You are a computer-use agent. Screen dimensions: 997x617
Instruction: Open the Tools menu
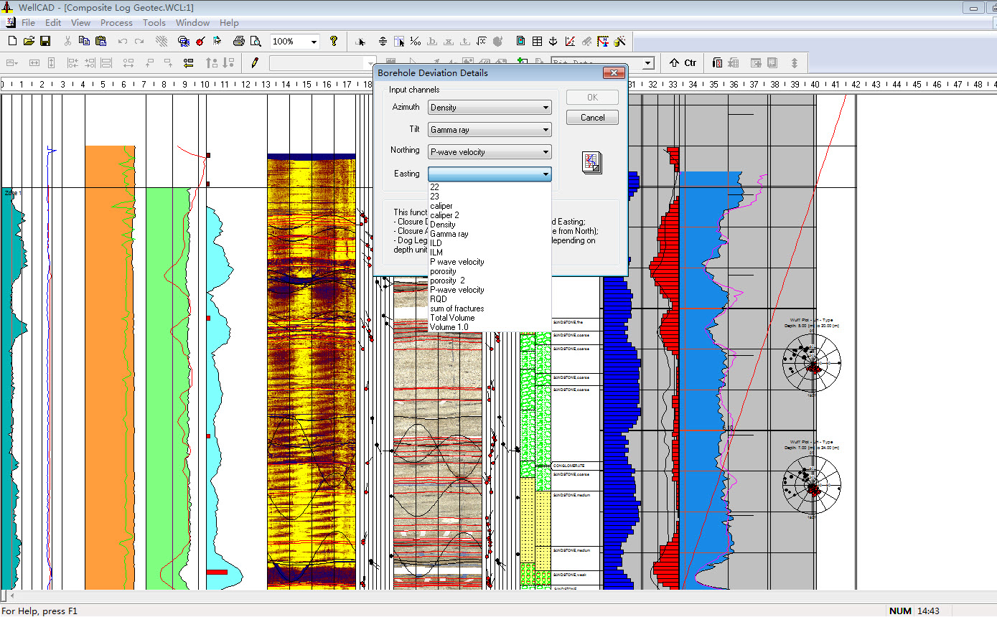(154, 23)
